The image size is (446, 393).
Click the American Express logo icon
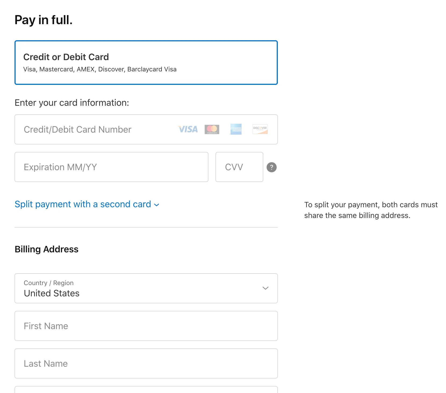tap(236, 129)
